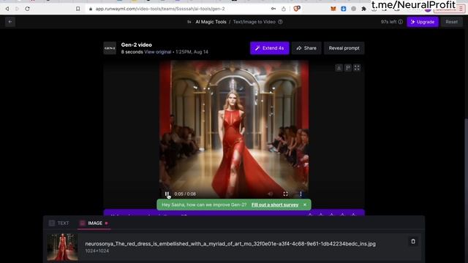Click the uploaded red dress image thumbnail

click(x=62, y=247)
